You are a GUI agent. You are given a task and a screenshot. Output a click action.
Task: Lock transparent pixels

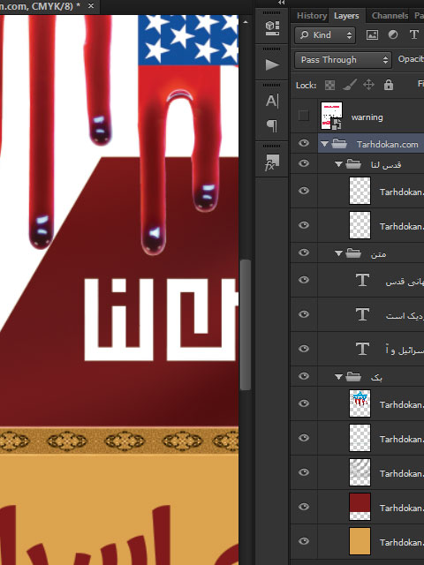click(x=329, y=85)
